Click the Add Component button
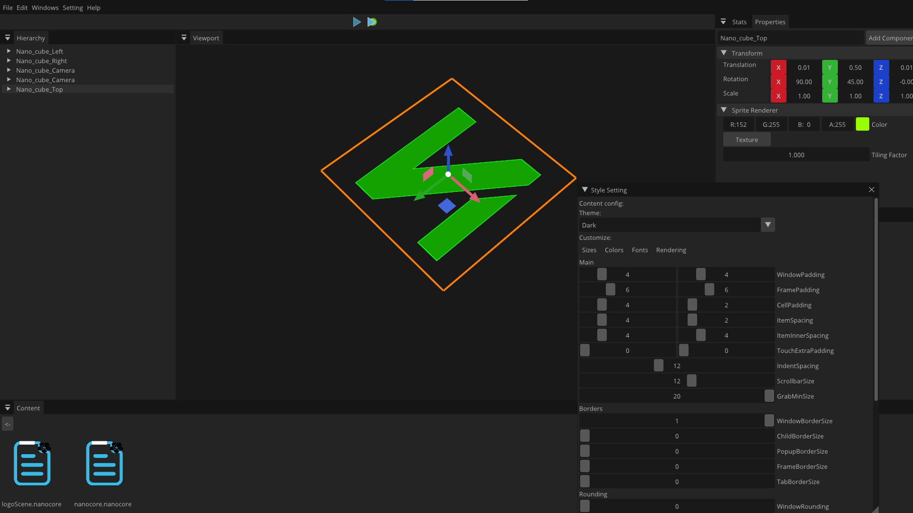This screenshot has height=513, width=913. pyautogui.click(x=890, y=38)
